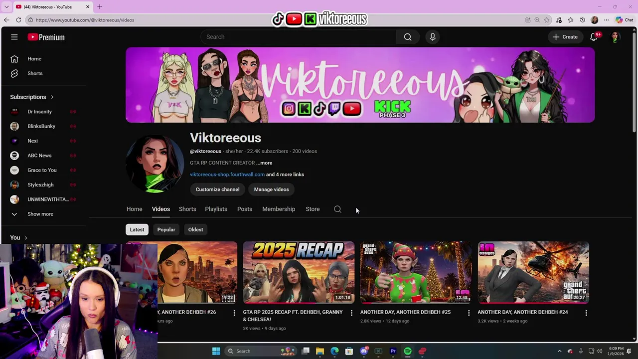Screen dimensions: 638x359
Task: Search within channel using magnifier icon
Action: coord(337,209)
